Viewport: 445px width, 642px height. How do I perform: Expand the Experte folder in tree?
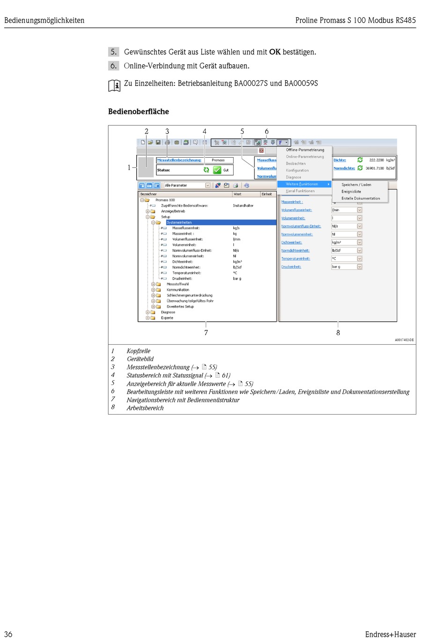click(x=148, y=318)
